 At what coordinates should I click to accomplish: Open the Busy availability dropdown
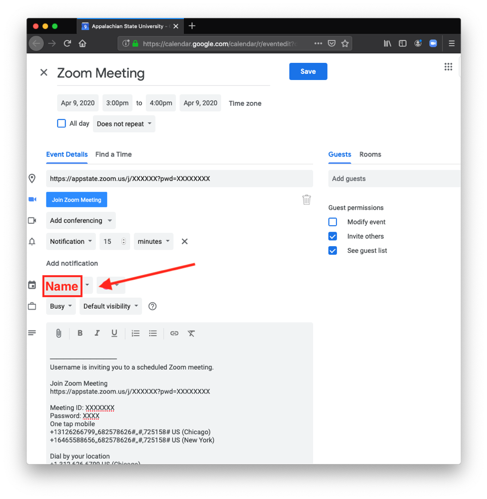(x=61, y=306)
